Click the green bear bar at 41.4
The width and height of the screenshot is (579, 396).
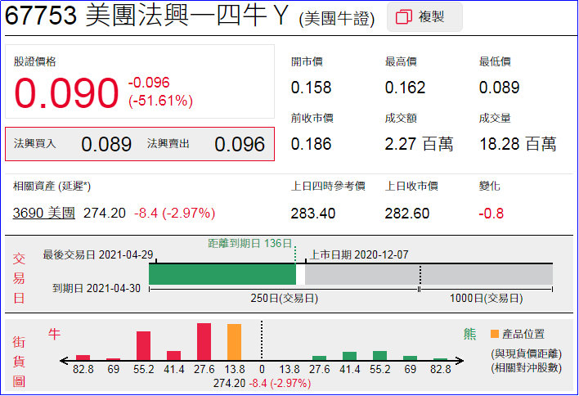(349, 356)
